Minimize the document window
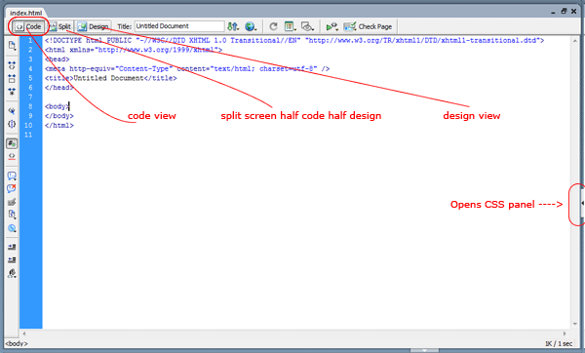 point(553,12)
